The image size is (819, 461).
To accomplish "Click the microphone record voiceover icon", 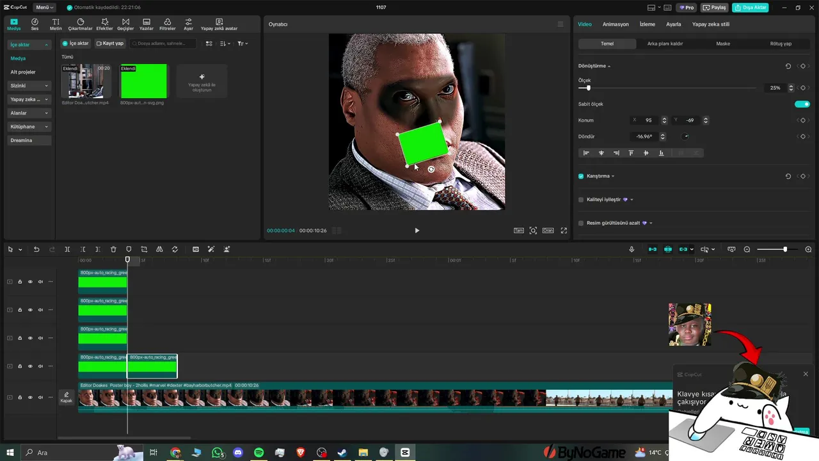I will [x=632, y=249].
